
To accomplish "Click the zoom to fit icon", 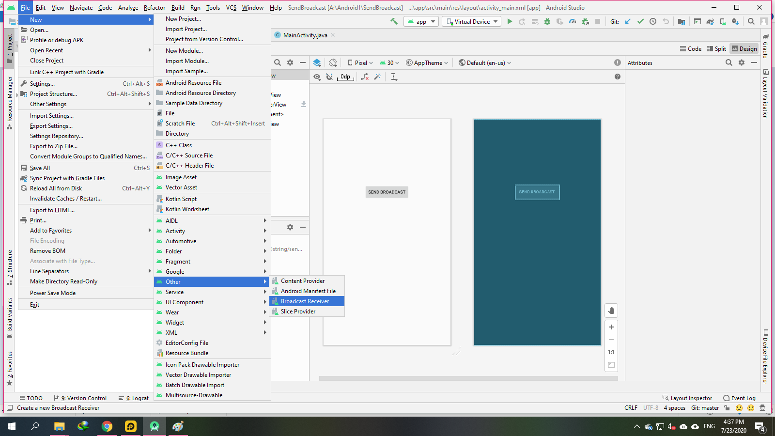I will [x=611, y=365].
